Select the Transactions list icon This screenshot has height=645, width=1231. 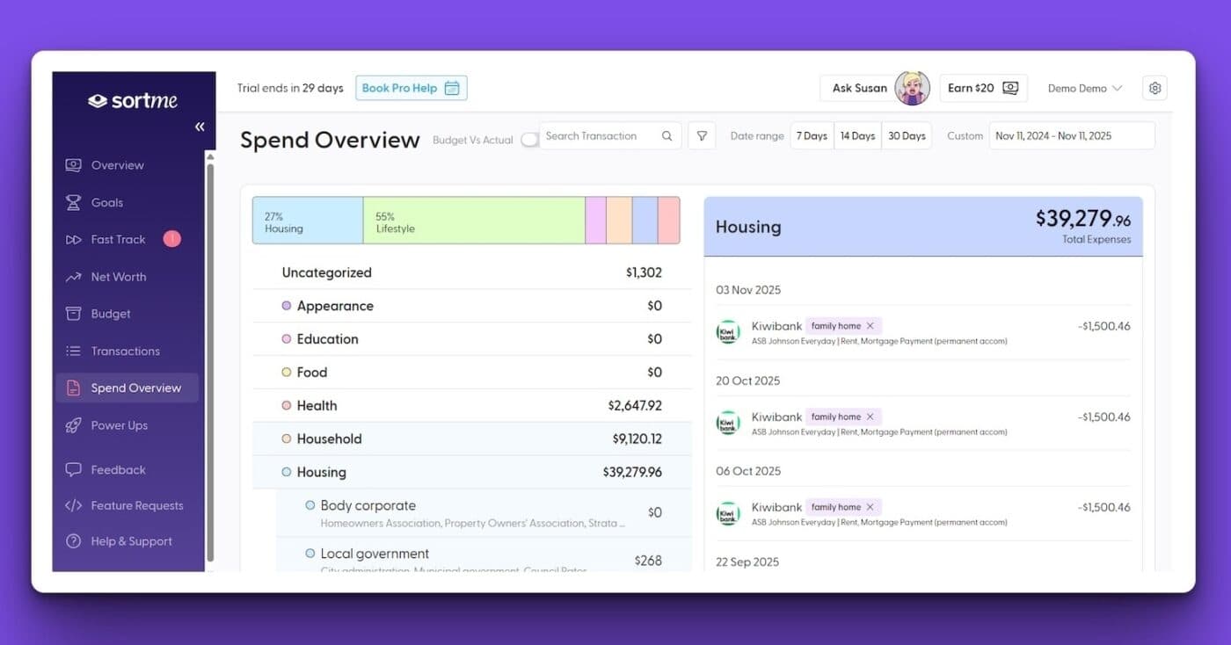coord(73,351)
